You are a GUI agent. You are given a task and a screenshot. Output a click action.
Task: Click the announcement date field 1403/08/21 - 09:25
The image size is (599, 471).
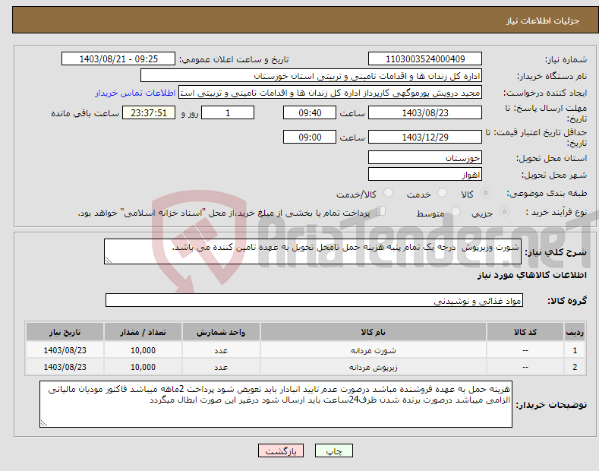(x=118, y=59)
